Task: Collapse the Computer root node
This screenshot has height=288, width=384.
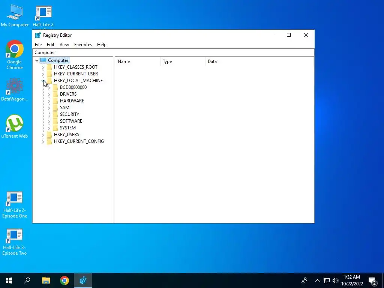Action: pos(37,60)
